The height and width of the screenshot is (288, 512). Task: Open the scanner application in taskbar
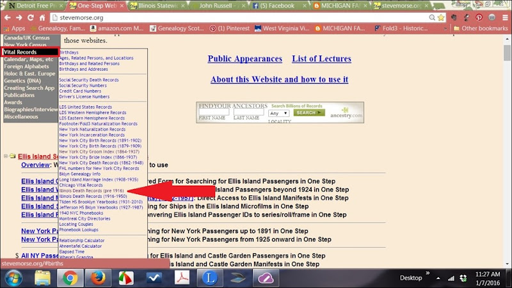pos(237,278)
